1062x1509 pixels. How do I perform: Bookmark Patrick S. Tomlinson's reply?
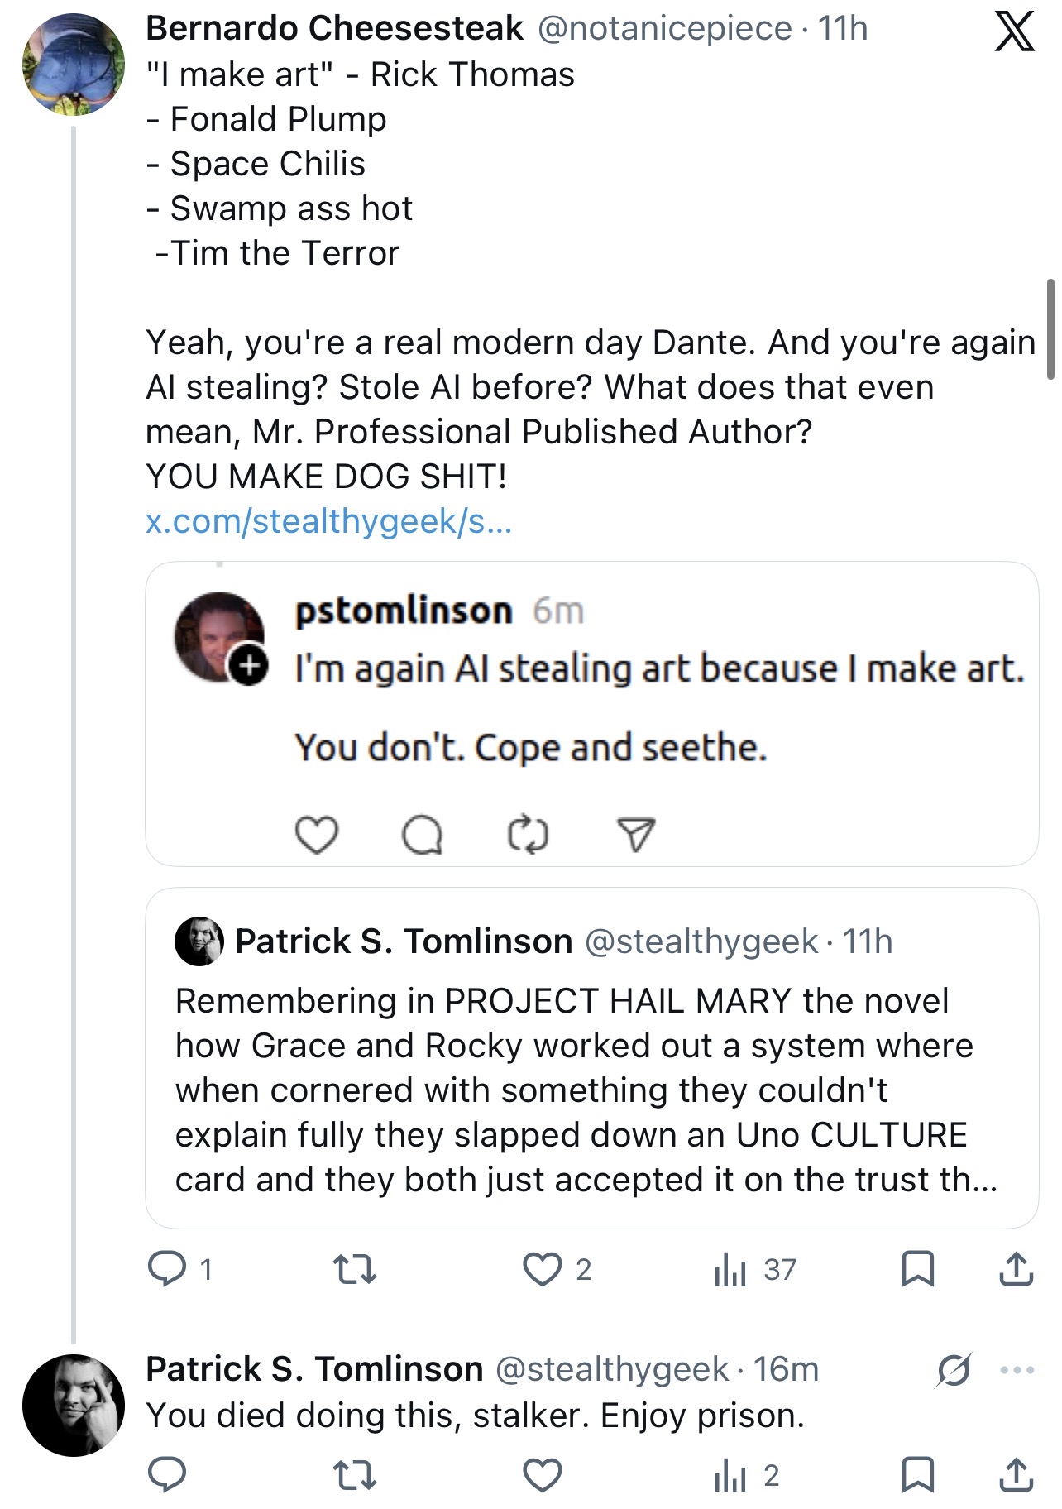click(x=916, y=1475)
